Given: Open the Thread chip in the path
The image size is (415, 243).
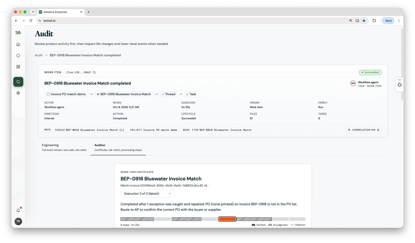Looking at the screenshot, I should point(169,94).
